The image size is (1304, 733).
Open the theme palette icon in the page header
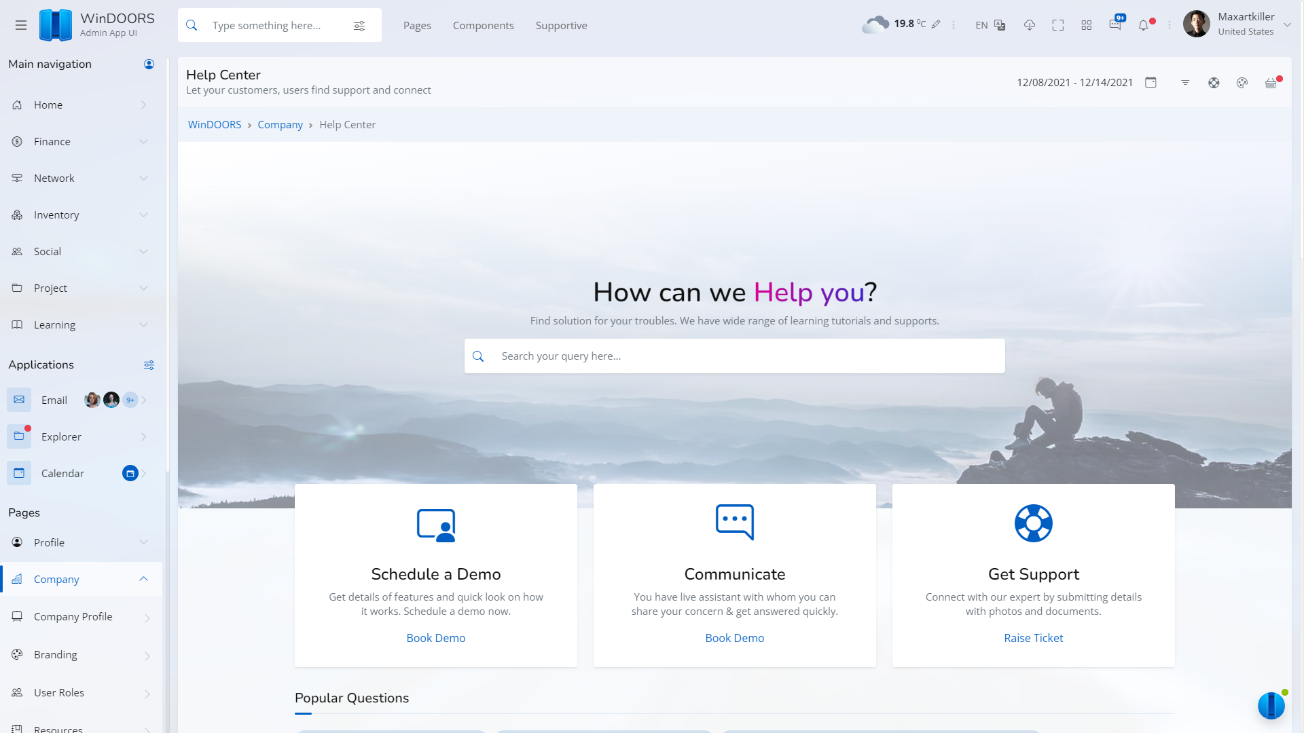pos(1242,83)
